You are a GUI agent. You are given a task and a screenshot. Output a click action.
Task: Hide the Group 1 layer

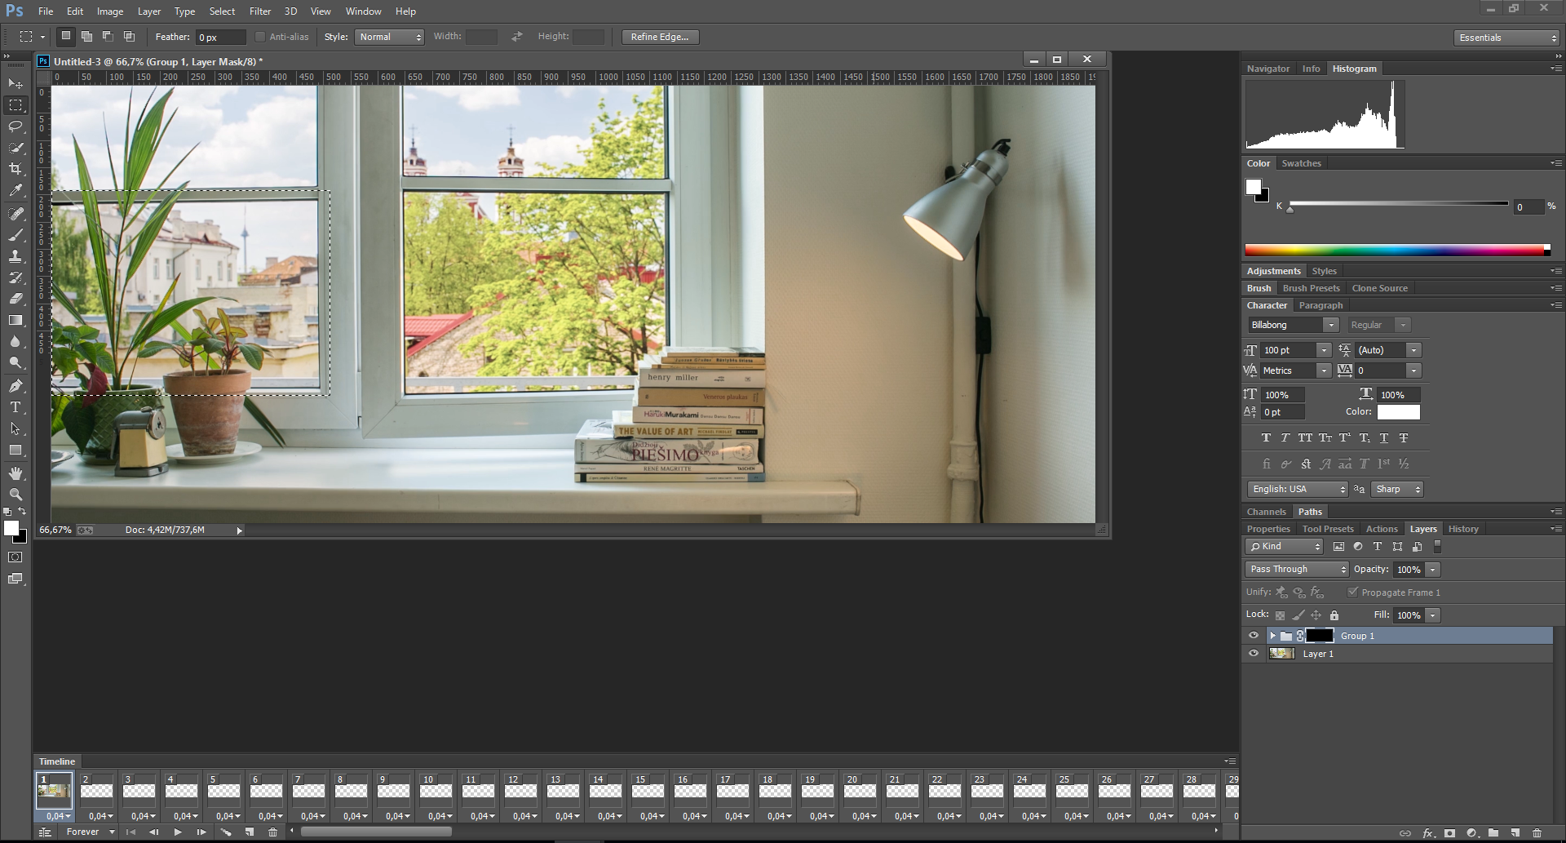(1254, 636)
